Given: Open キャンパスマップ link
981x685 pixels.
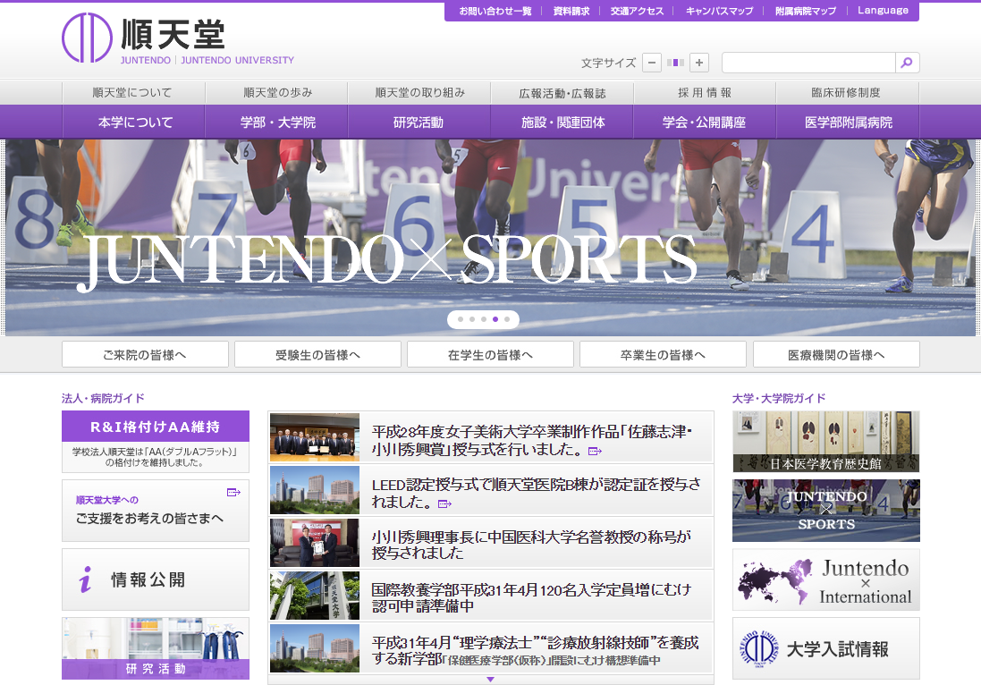Looking at the screenshot, I should [720, 11].
